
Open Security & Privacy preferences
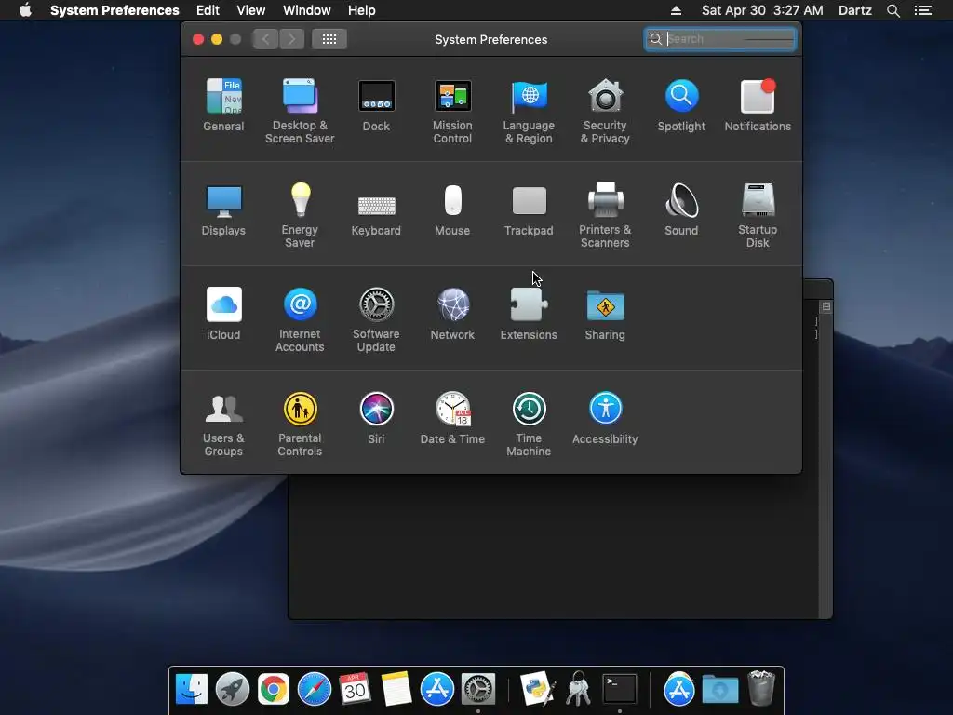point(605,112)
